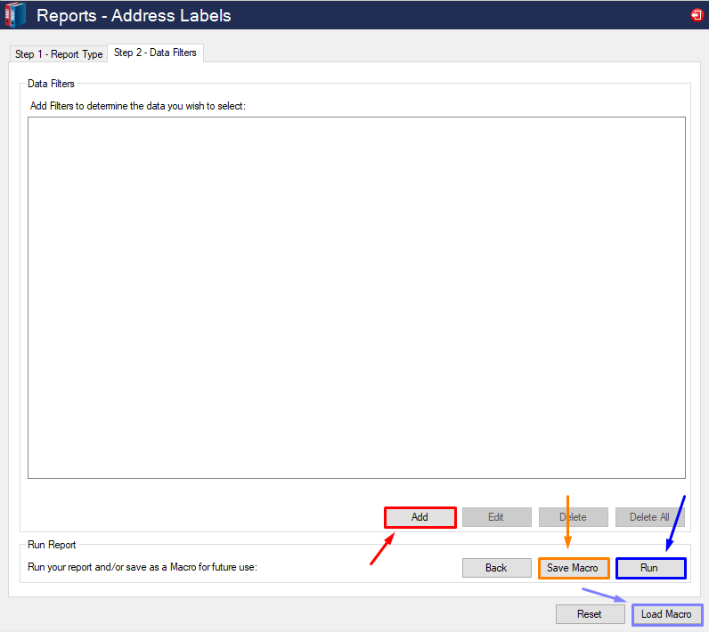The width and height of the screenshot is (709, 632).
Task: Go back using the Back button
Action: click(x=496, y=568)
